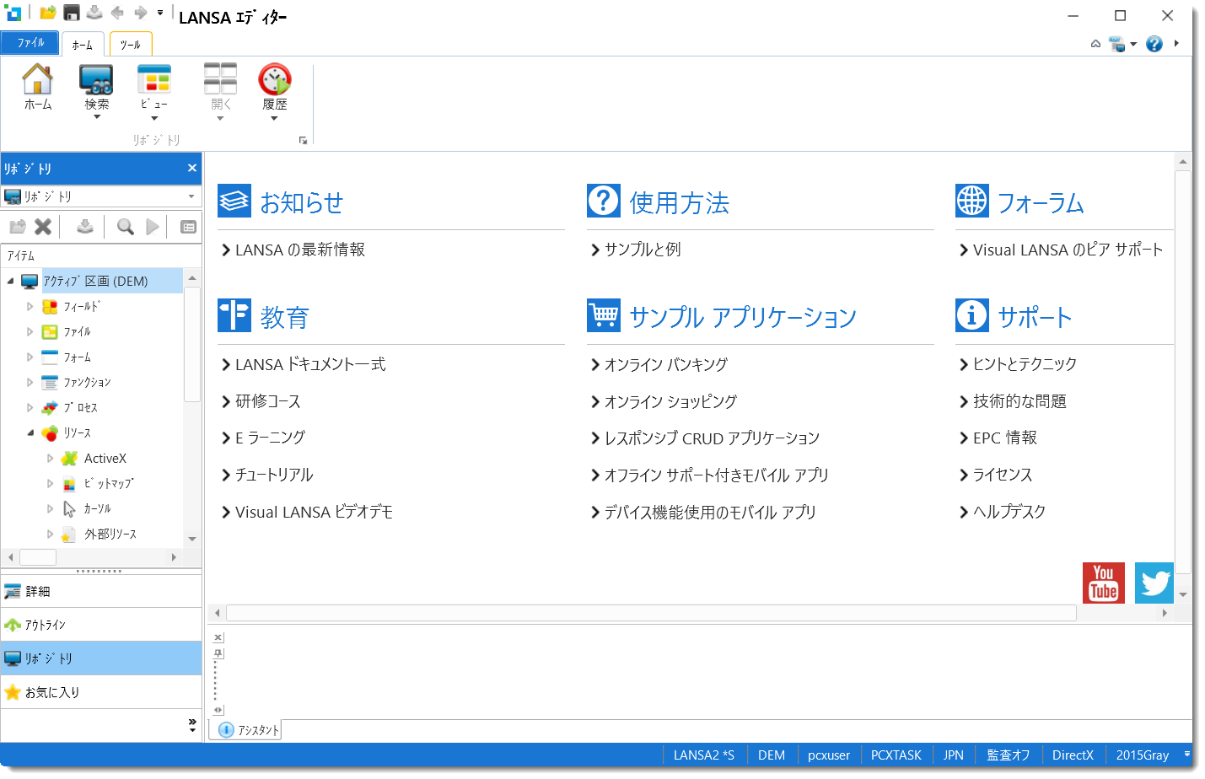Select the お気に入り navigation pane tab
This screenshot has width=1205, height=779.
[x=101, y=692]
